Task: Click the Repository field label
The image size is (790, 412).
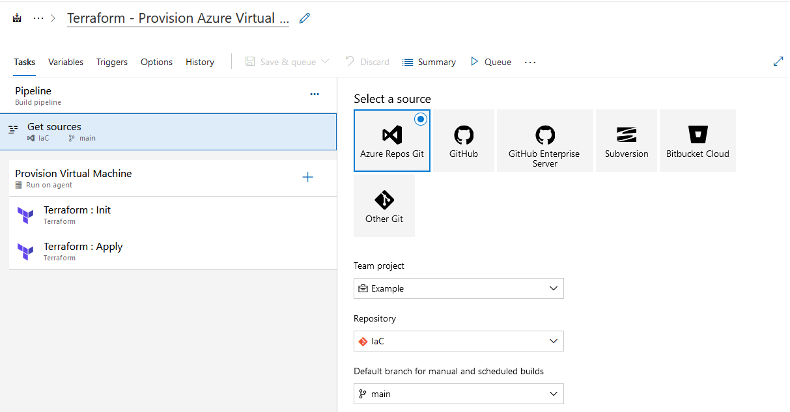Action: pyautogui.click(x=374, y=319)
